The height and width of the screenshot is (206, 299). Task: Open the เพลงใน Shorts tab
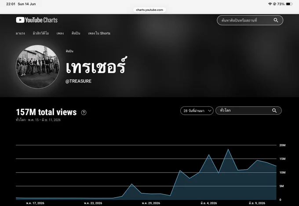tap(99, 33)
